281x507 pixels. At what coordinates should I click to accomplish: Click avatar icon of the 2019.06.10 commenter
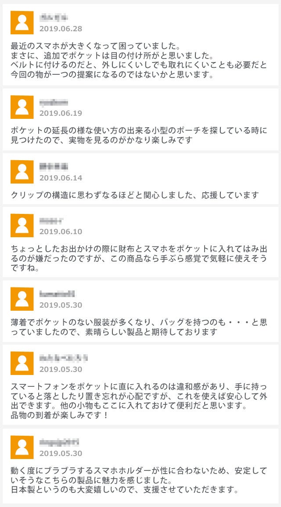click(22, 225)
